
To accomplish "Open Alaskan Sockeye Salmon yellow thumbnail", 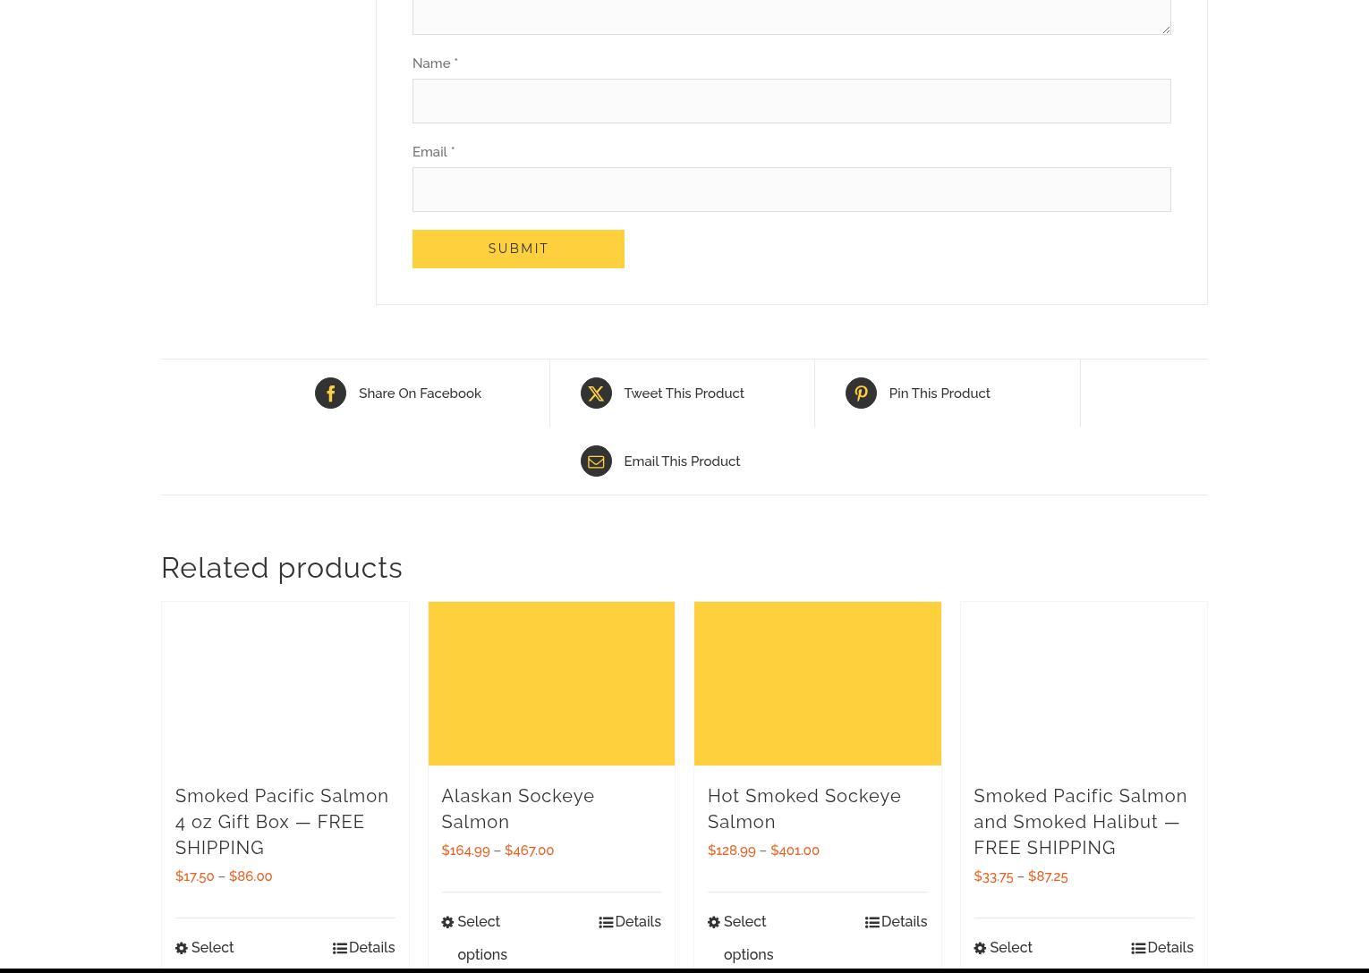I will pyautogui.click(x=551, y=683).
